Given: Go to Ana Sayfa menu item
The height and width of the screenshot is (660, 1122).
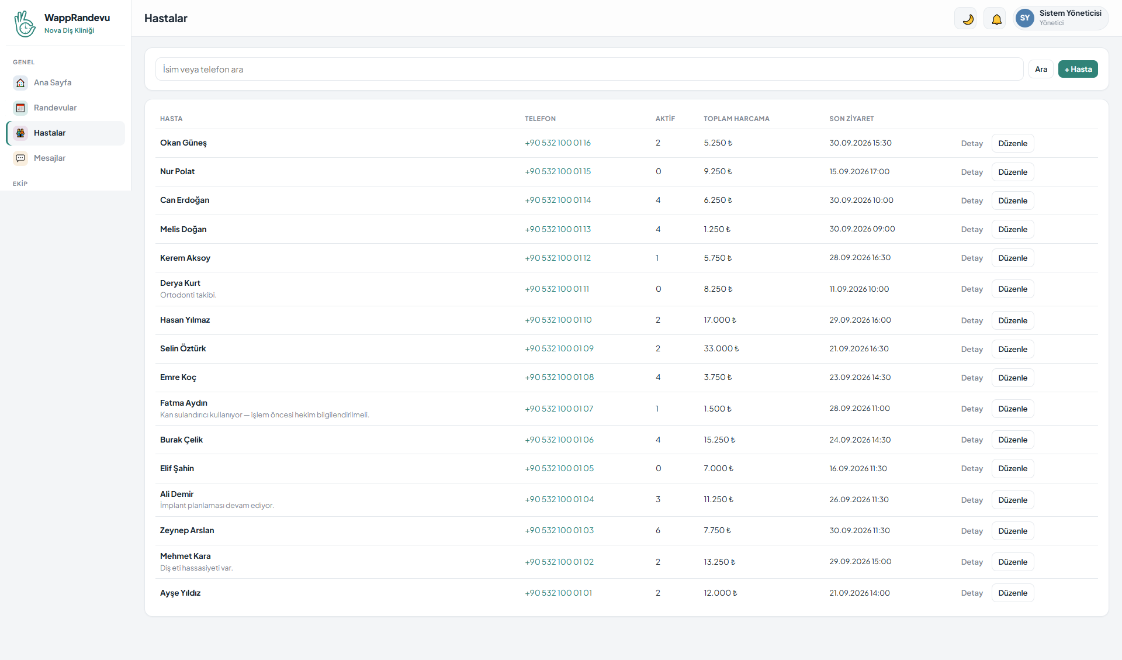Looking at the screenshot, I should [65, 82].
